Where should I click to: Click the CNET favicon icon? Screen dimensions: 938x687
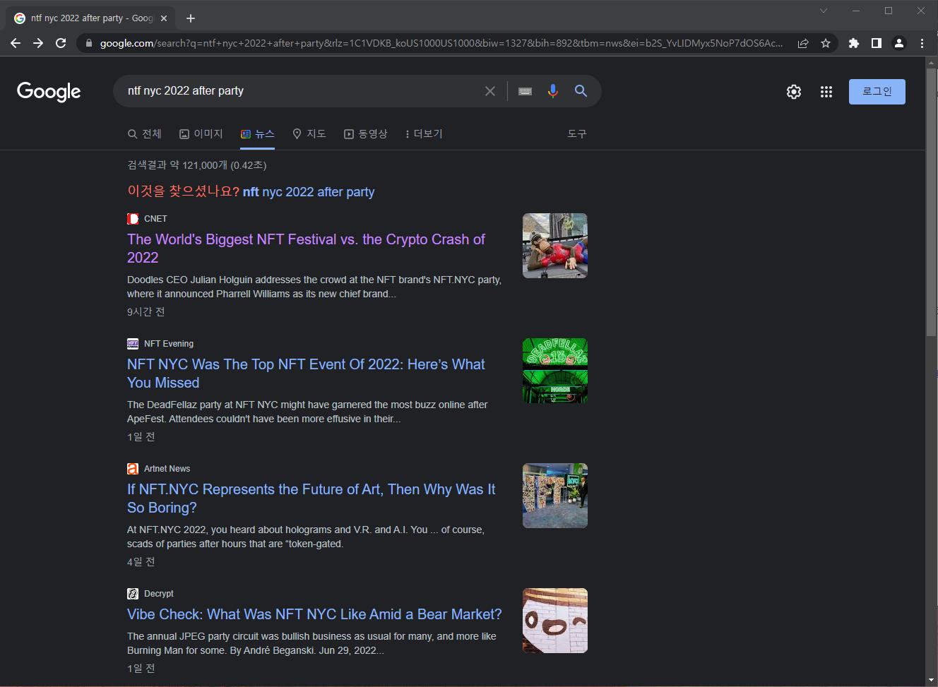(x=133, y=219)
